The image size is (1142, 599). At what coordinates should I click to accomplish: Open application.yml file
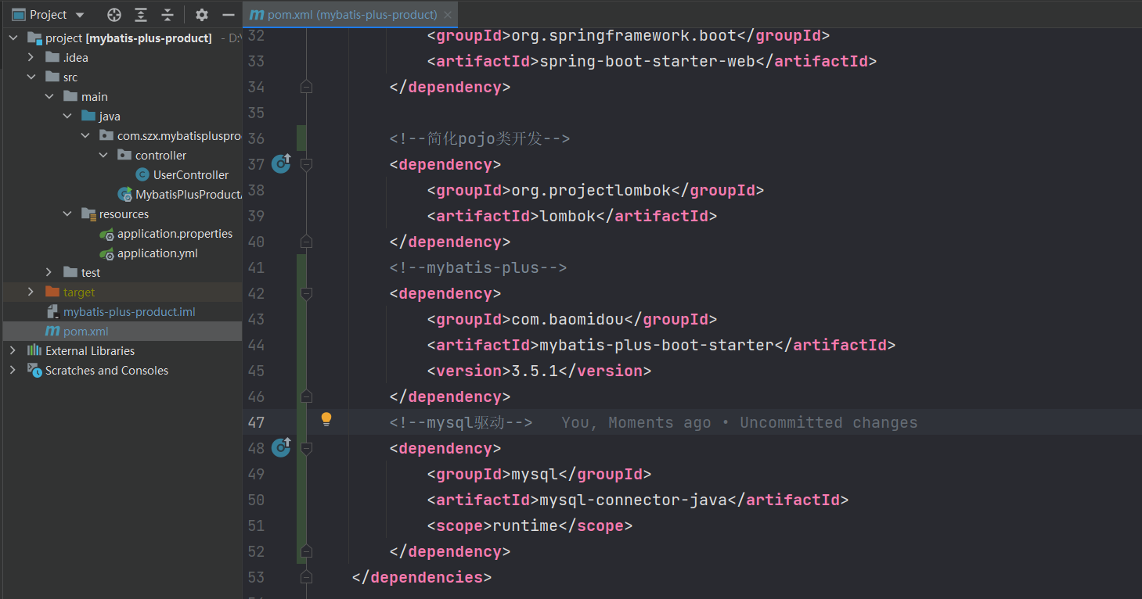click(x=157, y=253)
